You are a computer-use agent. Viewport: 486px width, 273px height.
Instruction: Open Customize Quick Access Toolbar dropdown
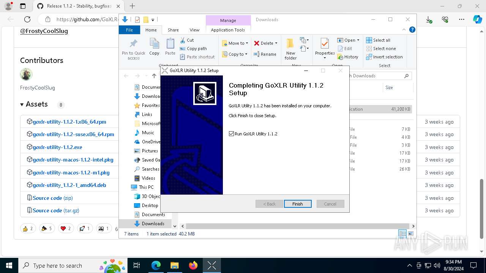(x=153, y=20)
